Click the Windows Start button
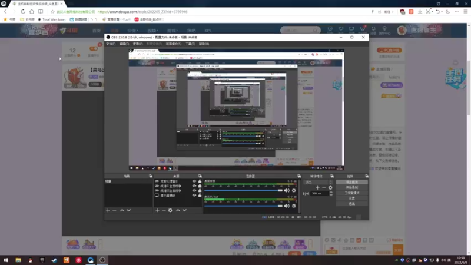This screenshot has width=471, height=265. [6, 260]
